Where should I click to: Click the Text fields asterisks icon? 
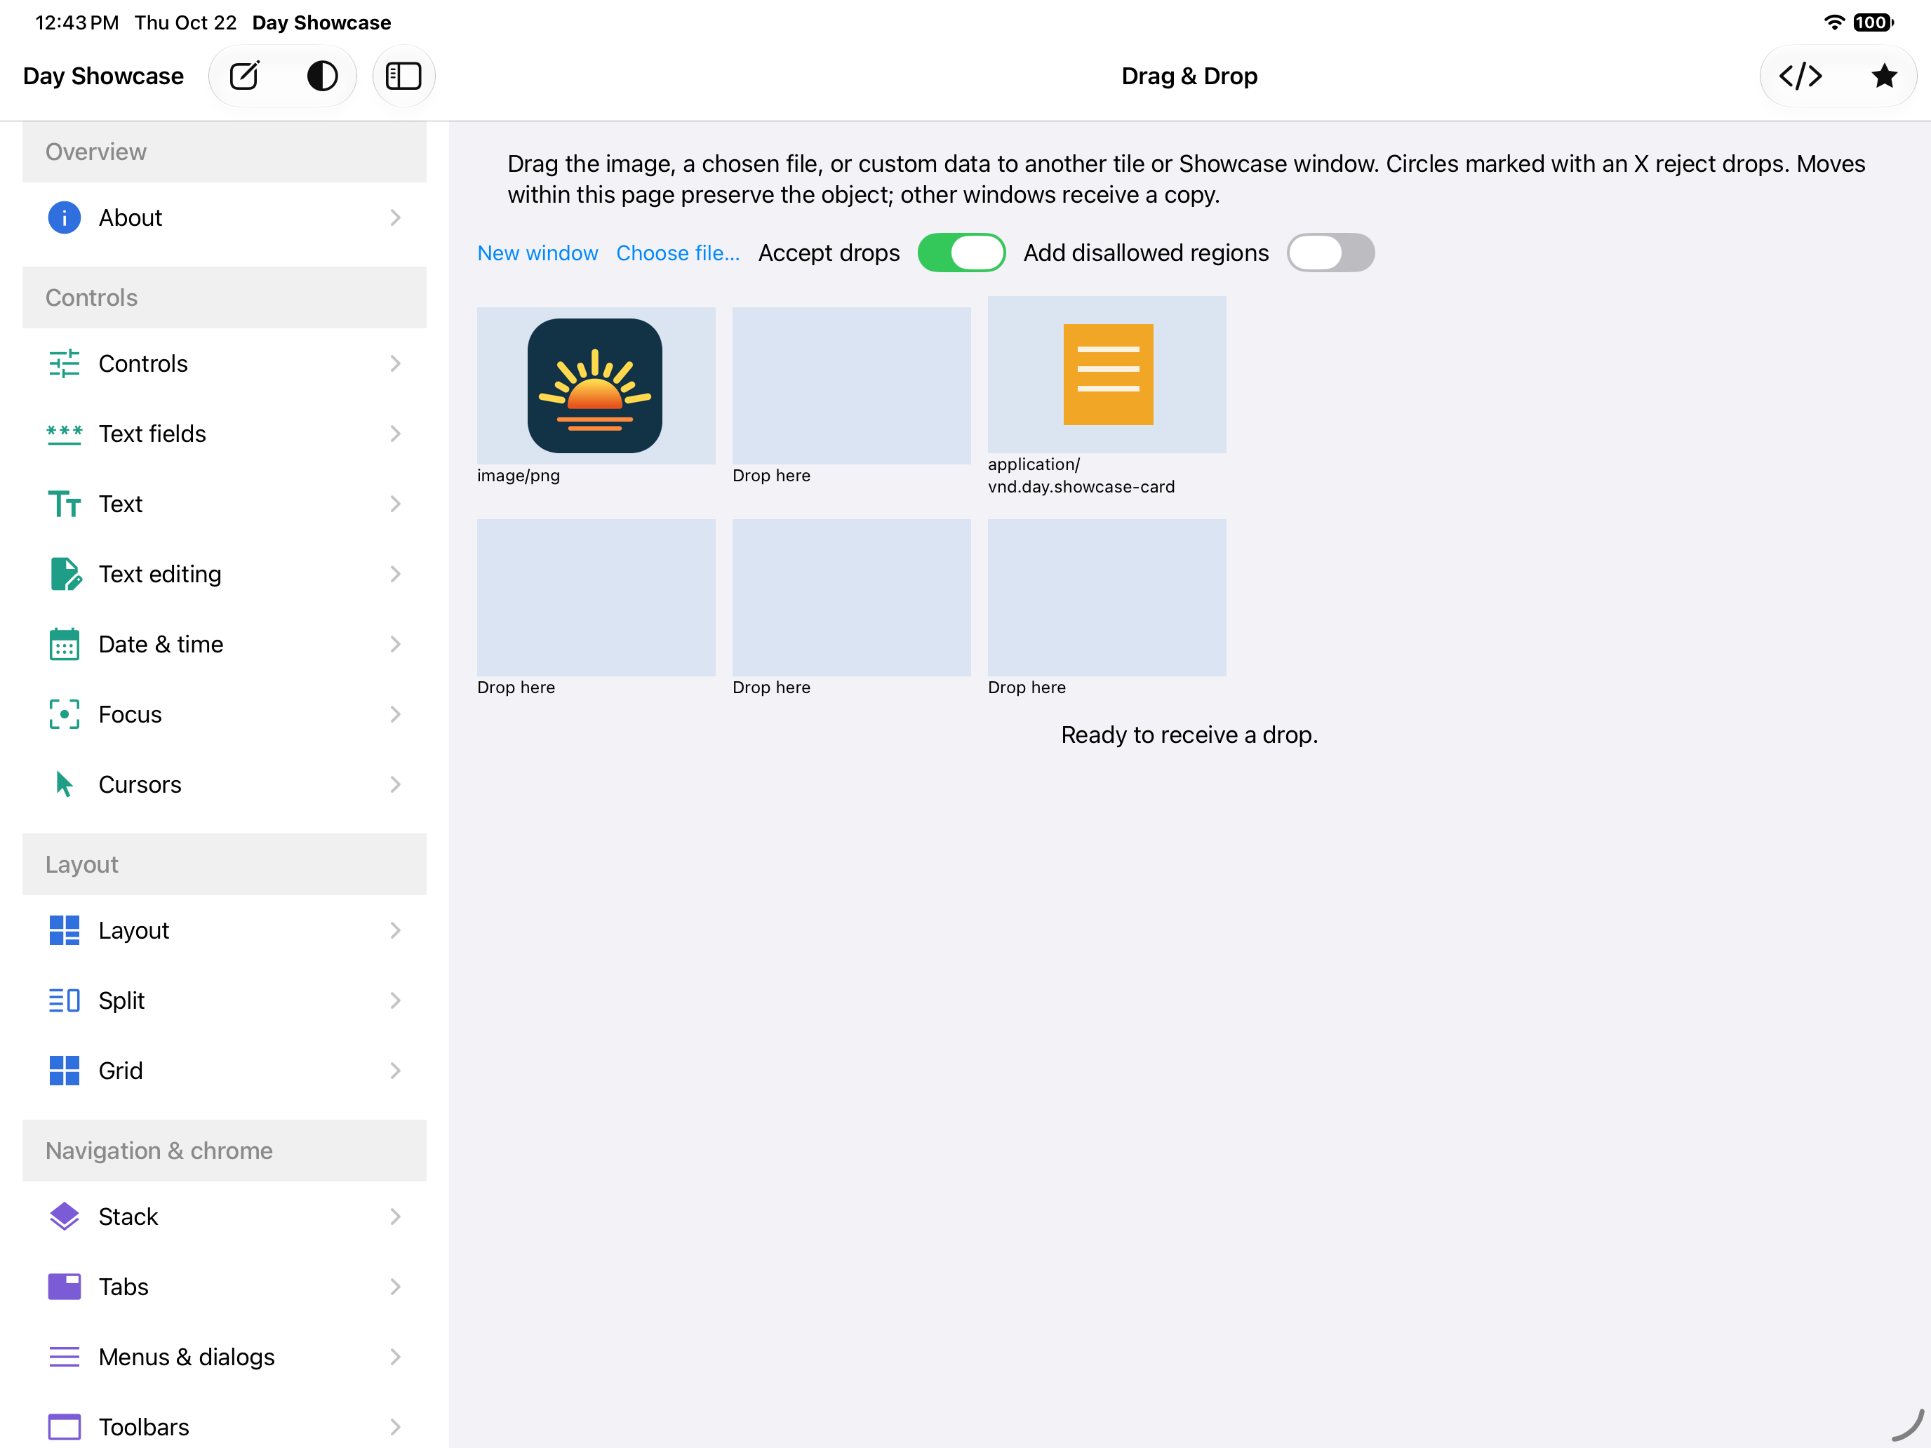pos(64,434)
